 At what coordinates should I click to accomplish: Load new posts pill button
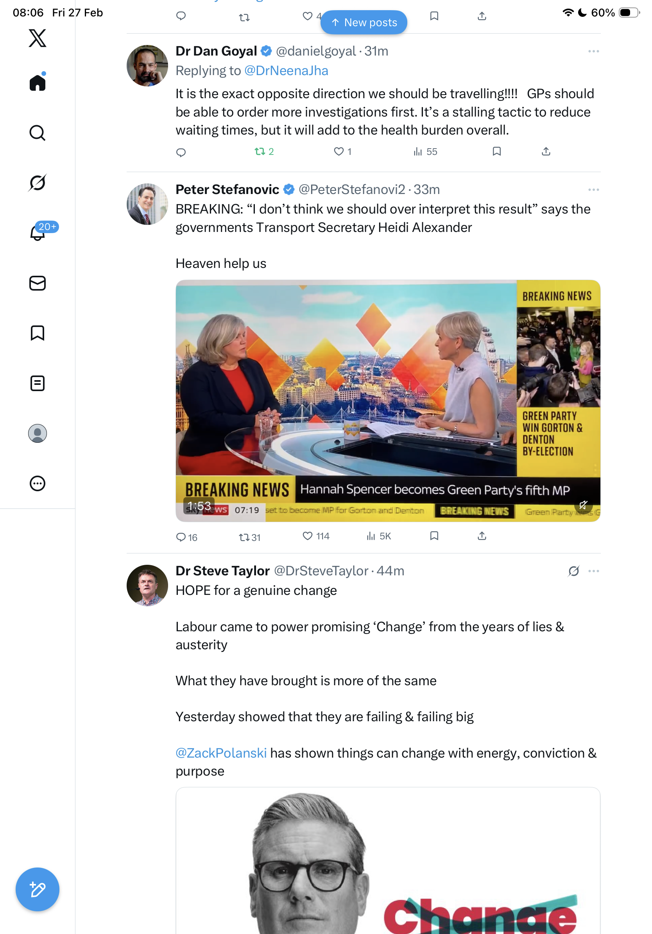pyautogui.click(x=364, y=22)
